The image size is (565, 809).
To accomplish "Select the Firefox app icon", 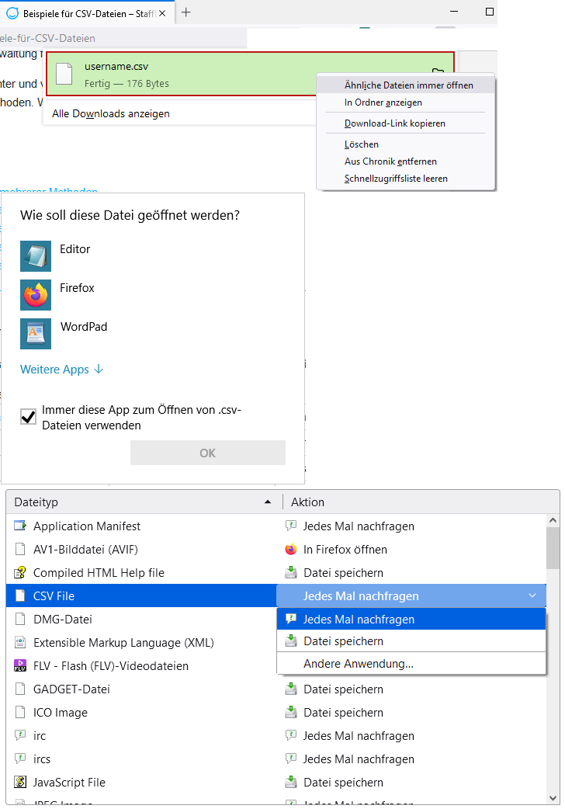I will coord(36,295).
